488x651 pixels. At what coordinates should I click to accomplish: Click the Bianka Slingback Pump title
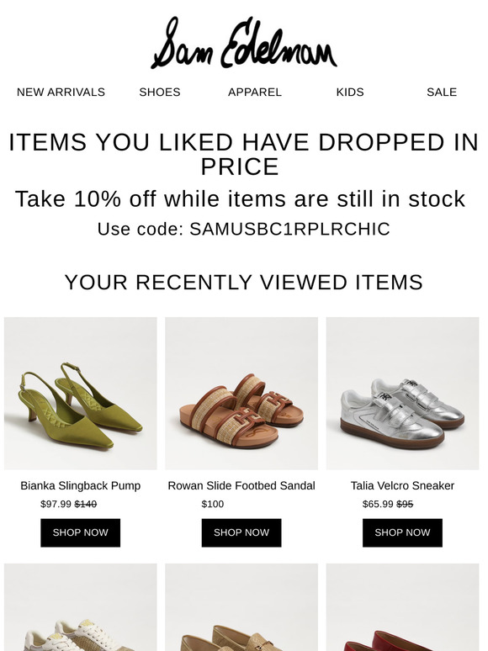81,486
